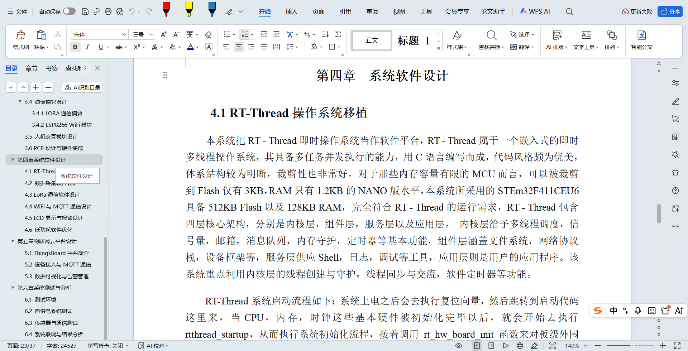Click the Clear formatting eraser icon
This screenshot has width=688, height=351.
(x=208, y=34)
